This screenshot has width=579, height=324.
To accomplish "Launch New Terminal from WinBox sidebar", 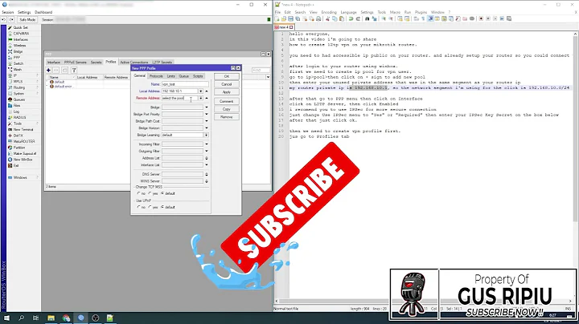I will 23,130.
